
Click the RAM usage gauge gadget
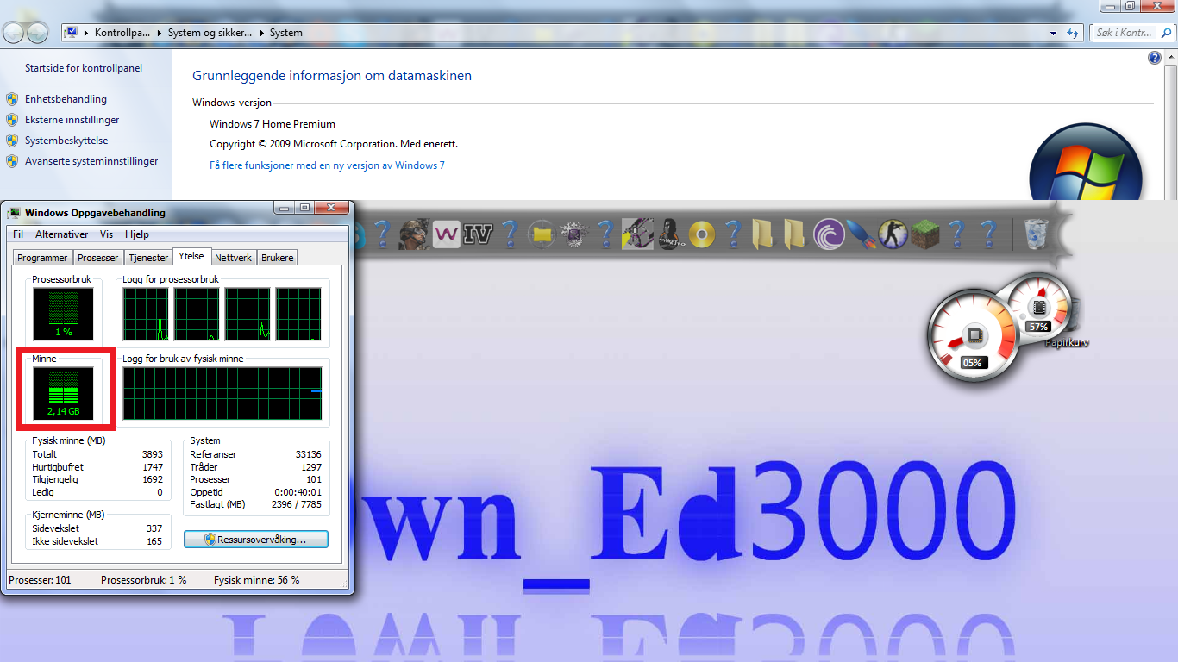click(x=1039, y=308)
